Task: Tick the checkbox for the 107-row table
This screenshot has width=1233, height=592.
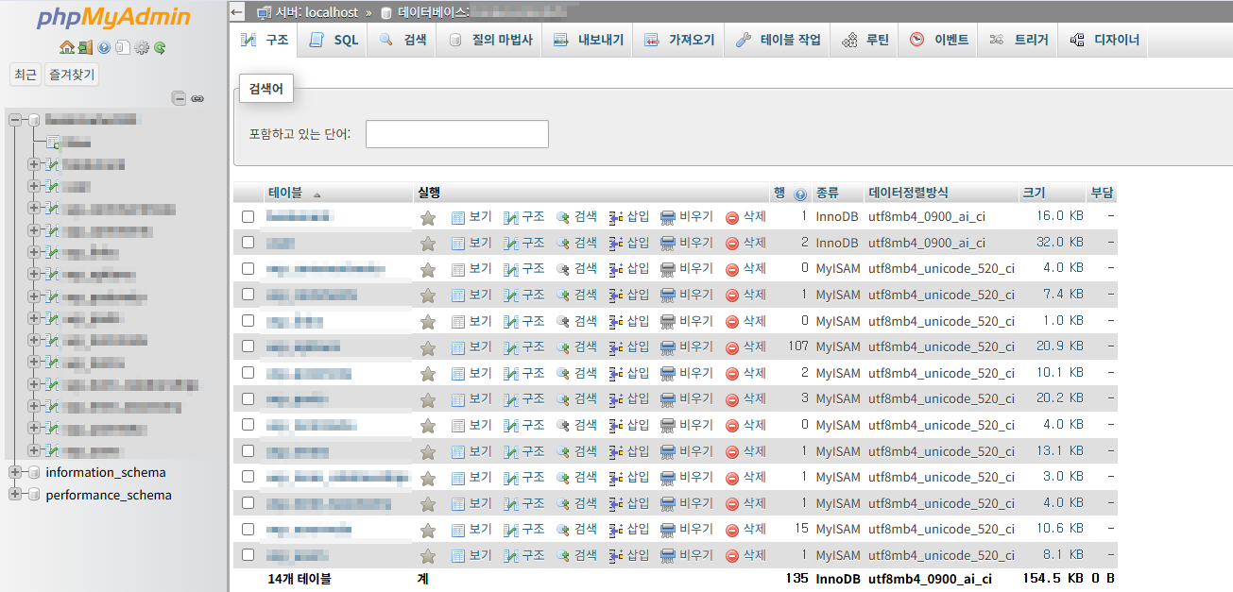Action: point(248,347)
